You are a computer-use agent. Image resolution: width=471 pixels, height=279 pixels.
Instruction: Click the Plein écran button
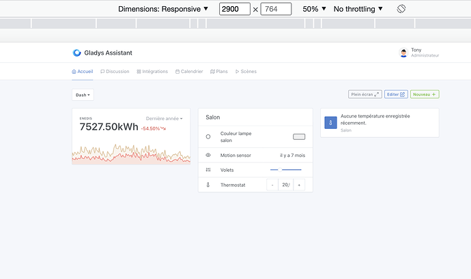coord(365,94)
